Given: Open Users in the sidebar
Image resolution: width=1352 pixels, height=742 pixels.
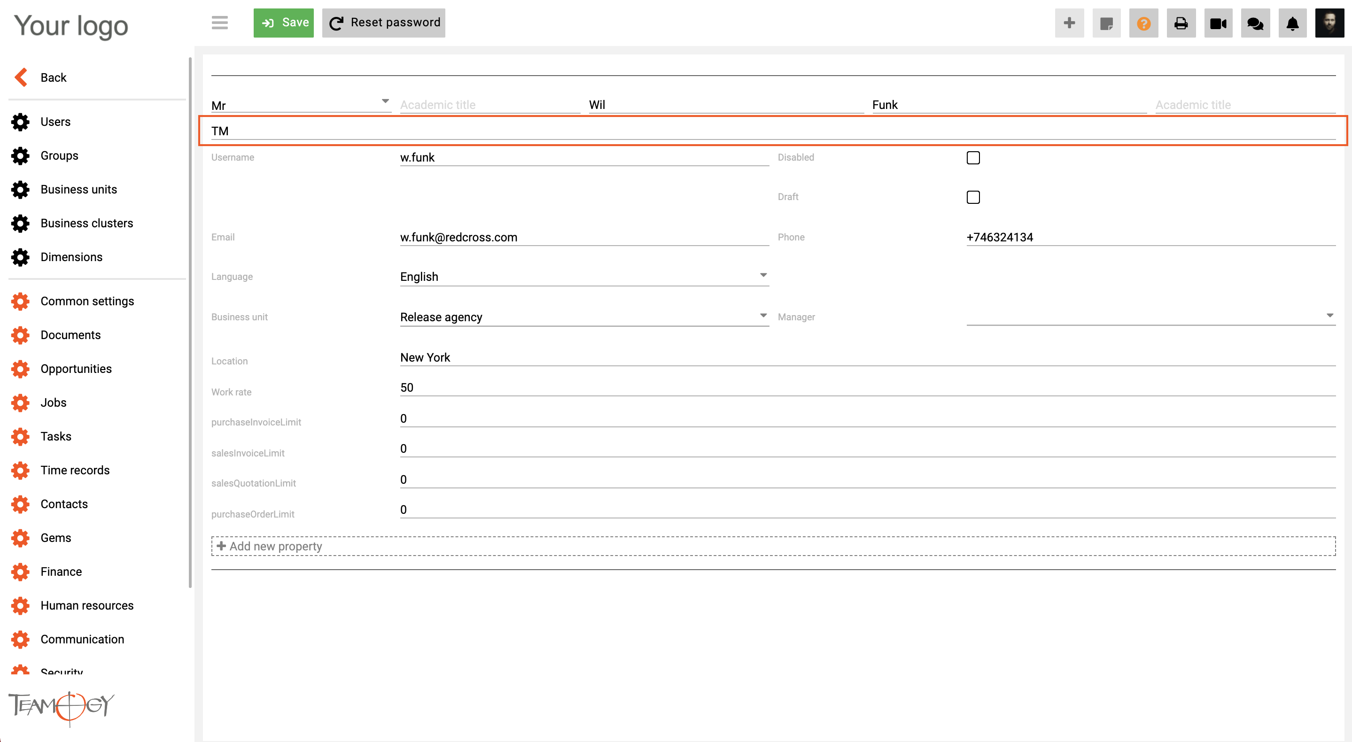Looking at the screenshot, I should [55, 122].
